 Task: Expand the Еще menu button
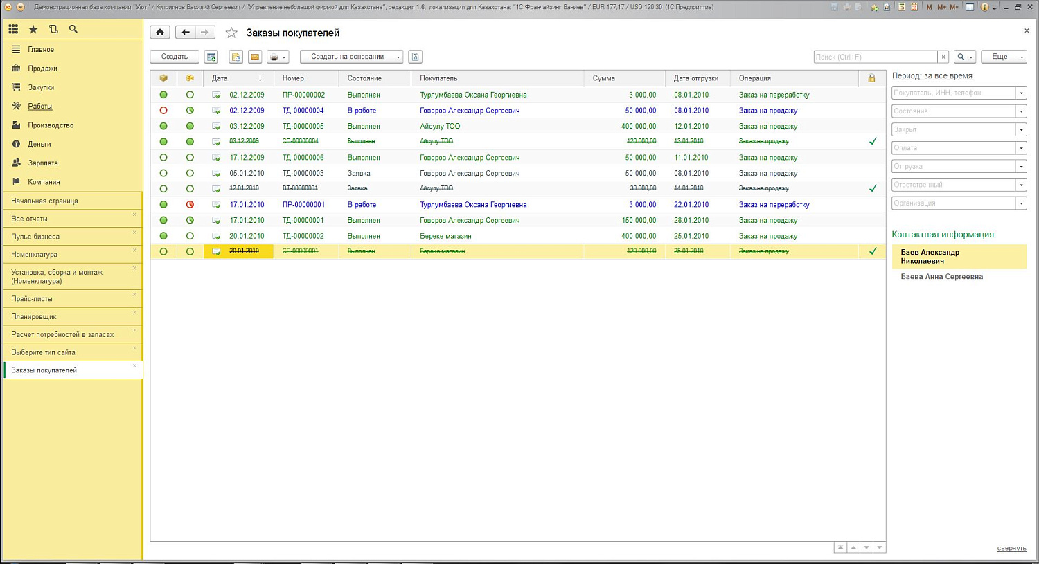point(1004,57)
